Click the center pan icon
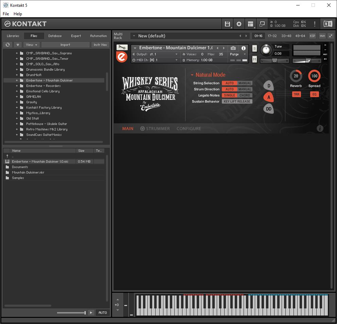The width and height of the screenshot is (337, 324). (x=274, y=61)
